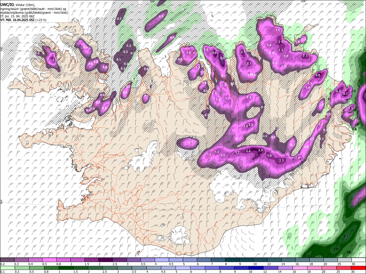Pick the upper legend dark teal swatch labeled 8
Viewport: 366px width, 274px height.
tap(232, 260)
